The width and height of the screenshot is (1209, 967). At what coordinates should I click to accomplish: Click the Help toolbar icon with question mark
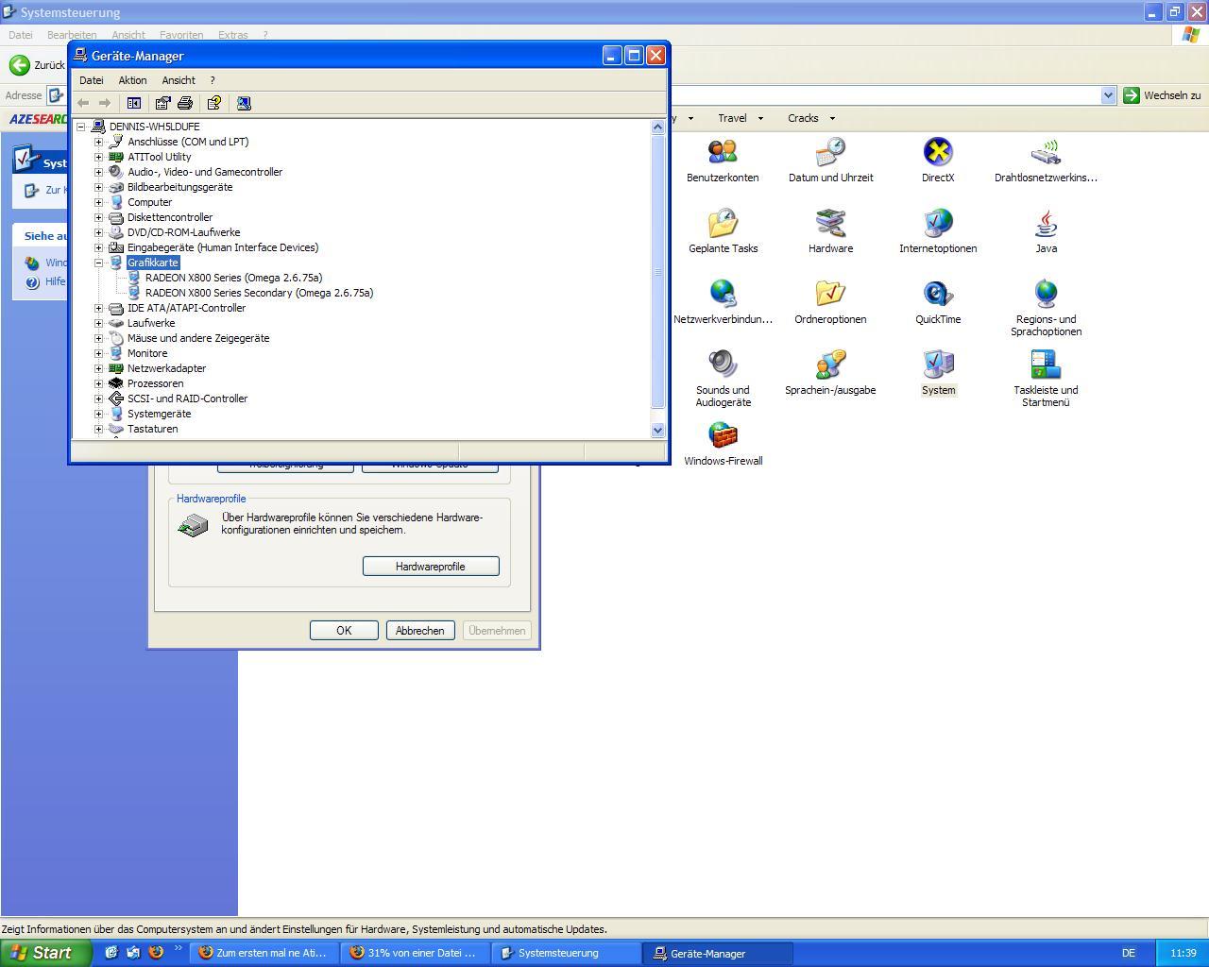point(214,103)
